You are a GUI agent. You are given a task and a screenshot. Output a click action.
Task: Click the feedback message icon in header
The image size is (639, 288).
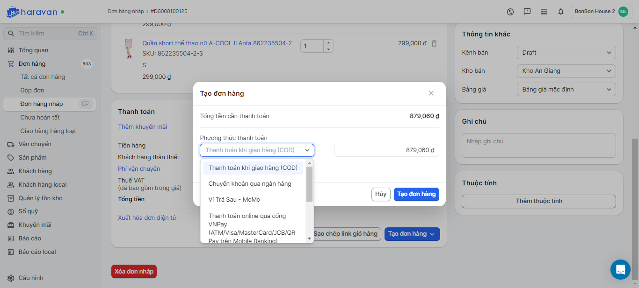point(527,12)
